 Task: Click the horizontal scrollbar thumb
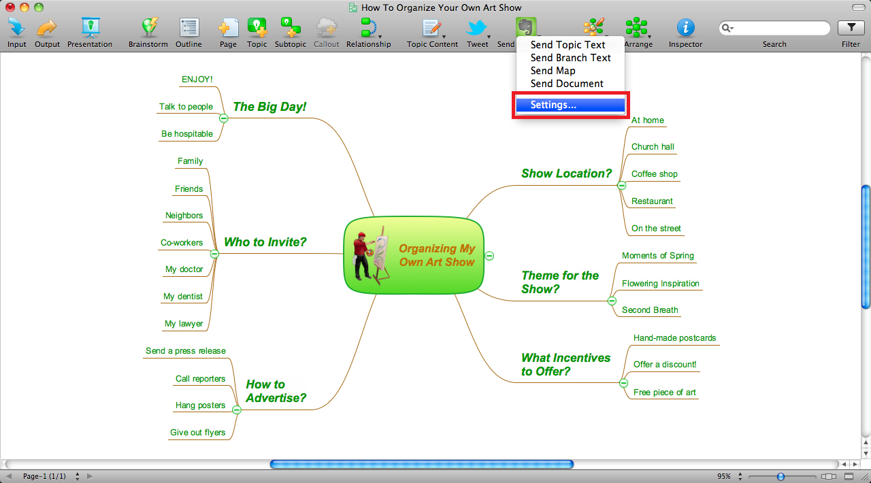[422, 464]
